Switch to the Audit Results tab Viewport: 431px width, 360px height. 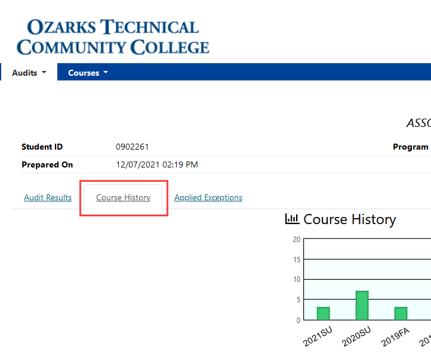pos(48,197)
